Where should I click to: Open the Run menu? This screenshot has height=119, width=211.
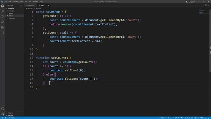(x=30, y=2)
